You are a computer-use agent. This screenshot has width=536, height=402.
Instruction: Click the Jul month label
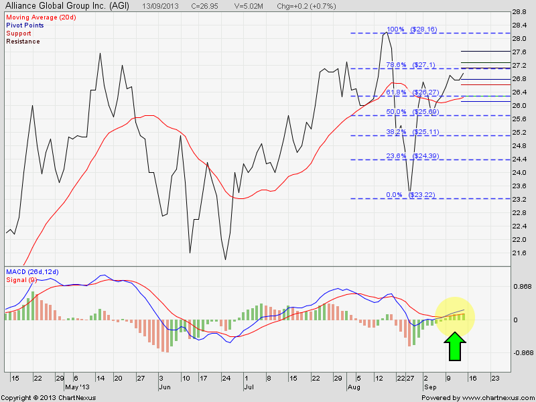click(249, 387)
